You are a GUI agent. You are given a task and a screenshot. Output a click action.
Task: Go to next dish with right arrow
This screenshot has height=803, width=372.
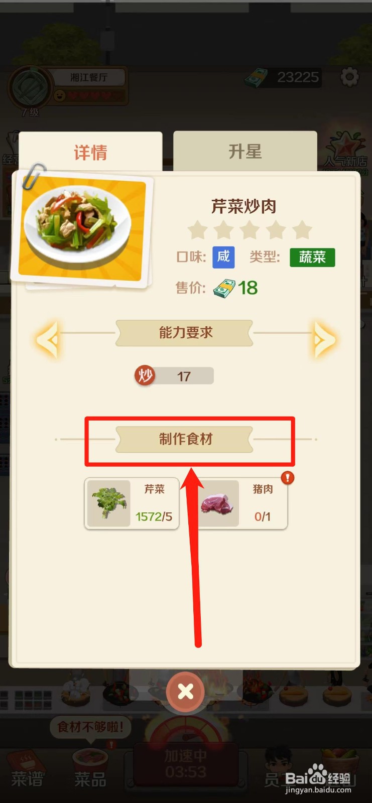coord(324,340)
